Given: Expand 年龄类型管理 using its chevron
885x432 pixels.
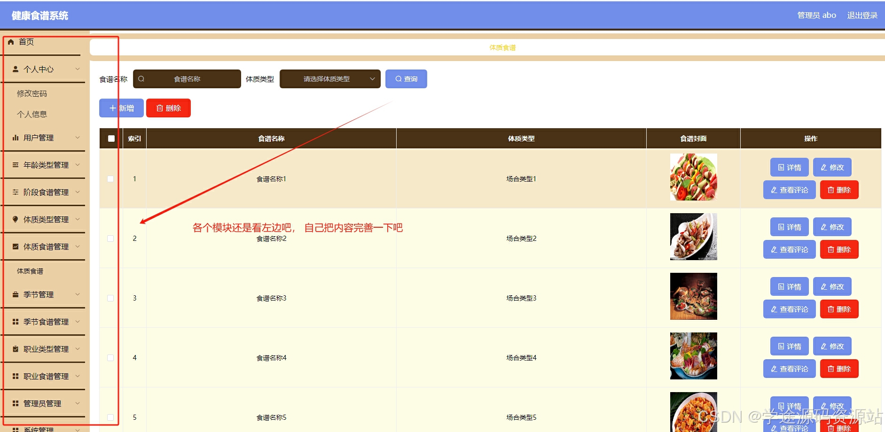Looking at the screenshot, I should pos(78,165).
